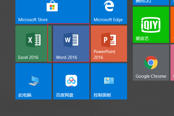Open the PowerPoint 2016 tile
Image resolution: width=174 pixels, height=116 pixels.
coord(109,43)
